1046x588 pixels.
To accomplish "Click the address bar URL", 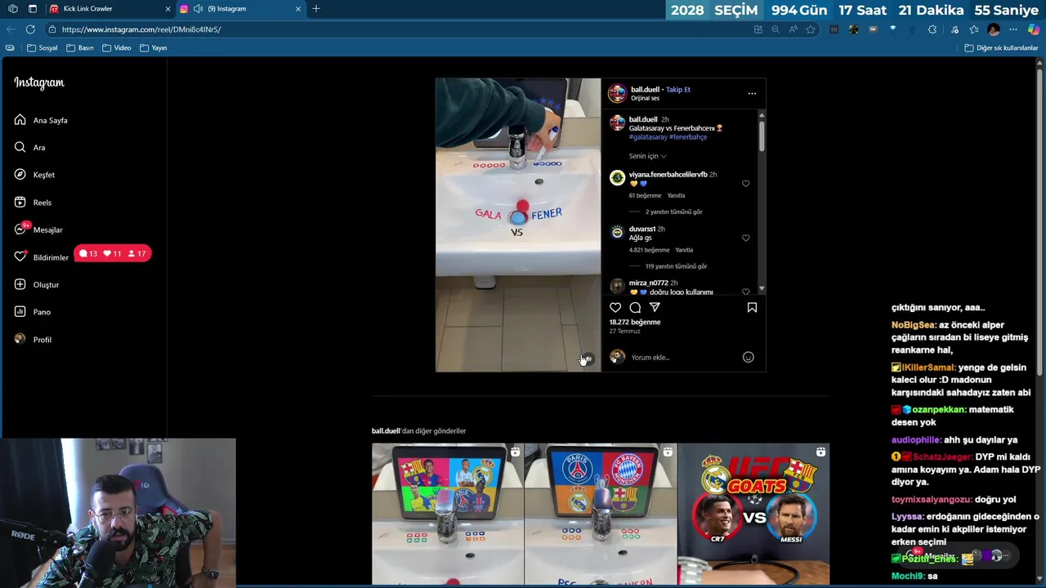I will tap(141, 29).
